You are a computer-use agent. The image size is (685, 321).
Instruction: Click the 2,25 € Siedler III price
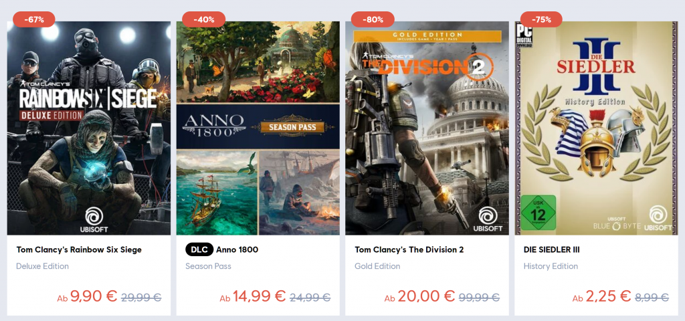[607, 296]
